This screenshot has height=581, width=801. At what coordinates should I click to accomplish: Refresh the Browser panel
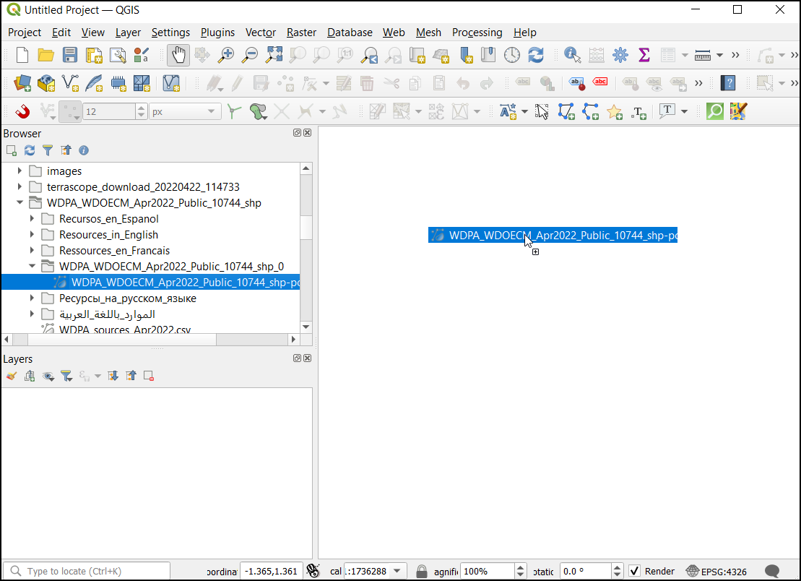[x=30, y=150]
